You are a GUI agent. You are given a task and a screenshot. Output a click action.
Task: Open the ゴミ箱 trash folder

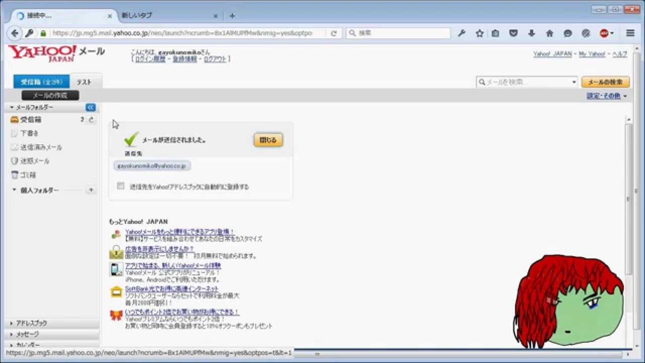(28, 175)
